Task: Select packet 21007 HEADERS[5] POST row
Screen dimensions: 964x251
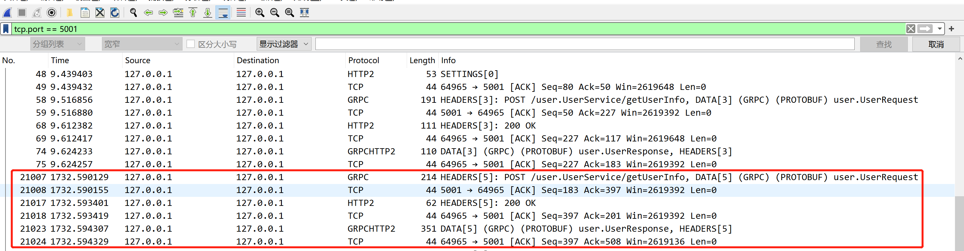Action: 477,177
